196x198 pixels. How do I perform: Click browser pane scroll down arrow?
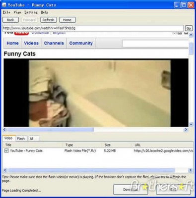[191, 124]
